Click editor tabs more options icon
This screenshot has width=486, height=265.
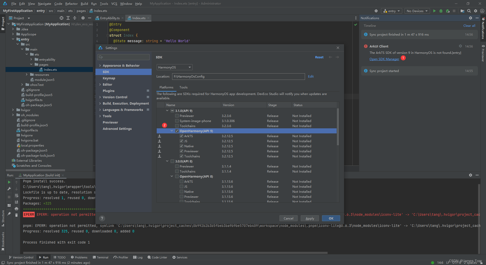[356, 18]
